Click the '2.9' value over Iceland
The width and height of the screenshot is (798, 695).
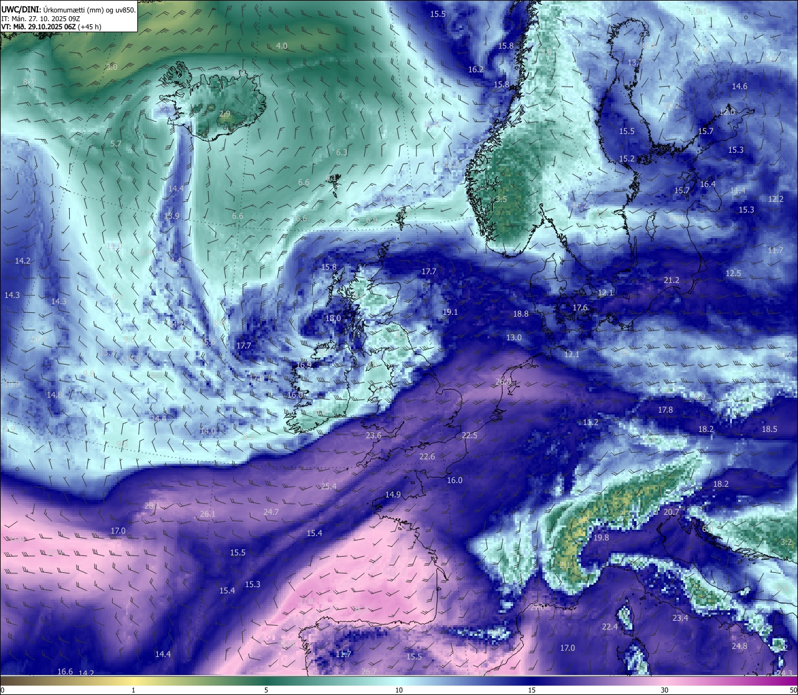point(225,114)
